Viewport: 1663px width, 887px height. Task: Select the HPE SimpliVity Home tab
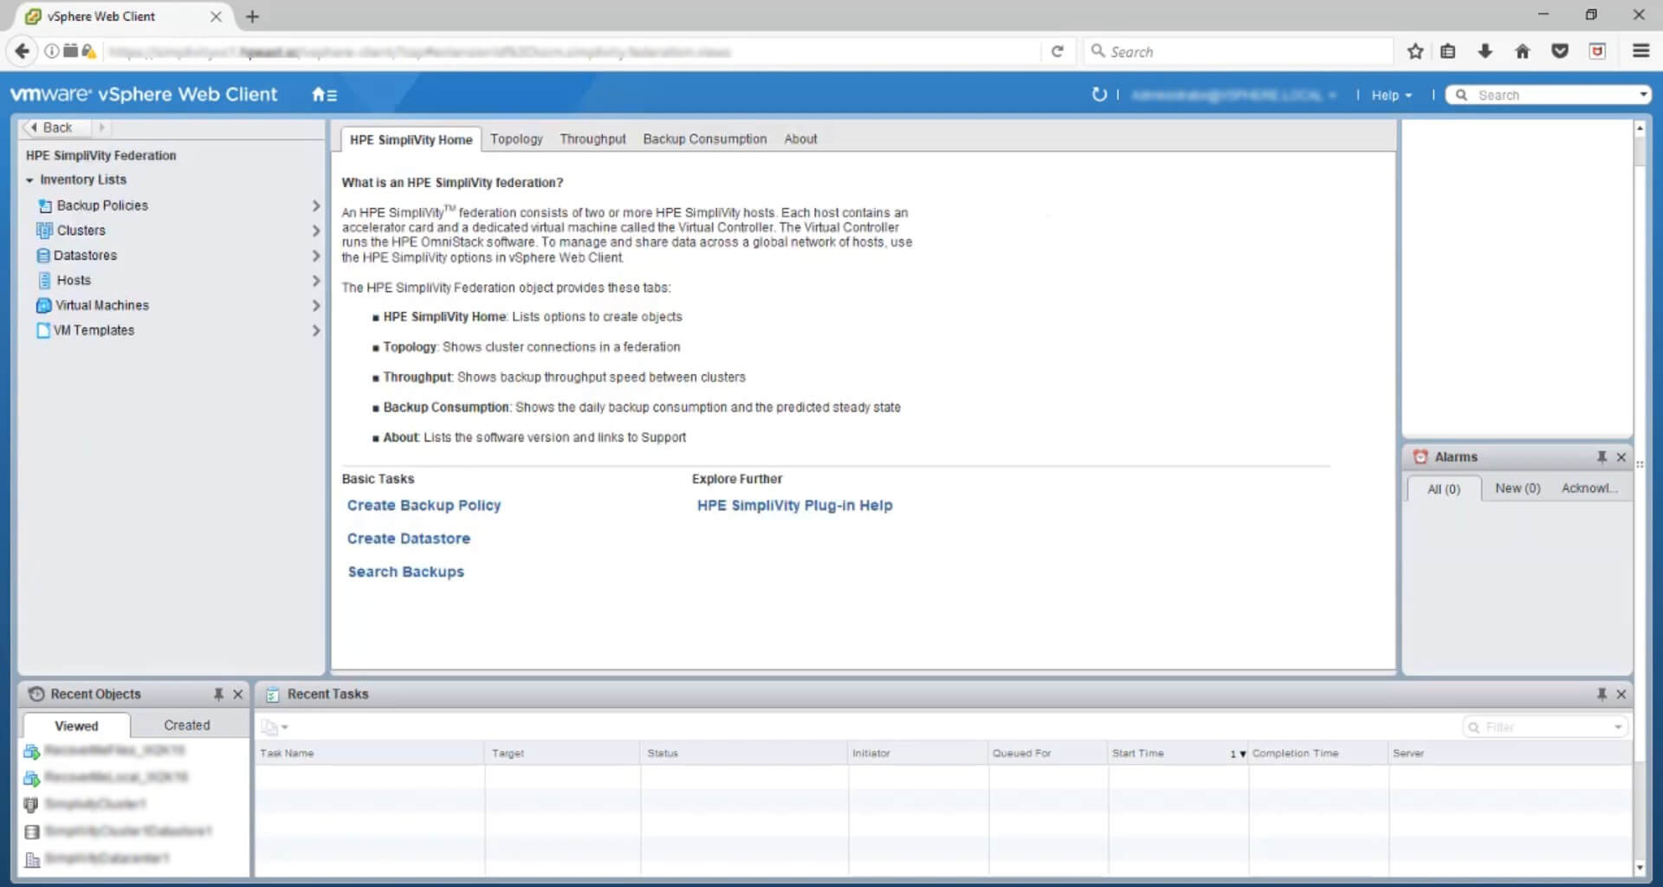(411, 139)
